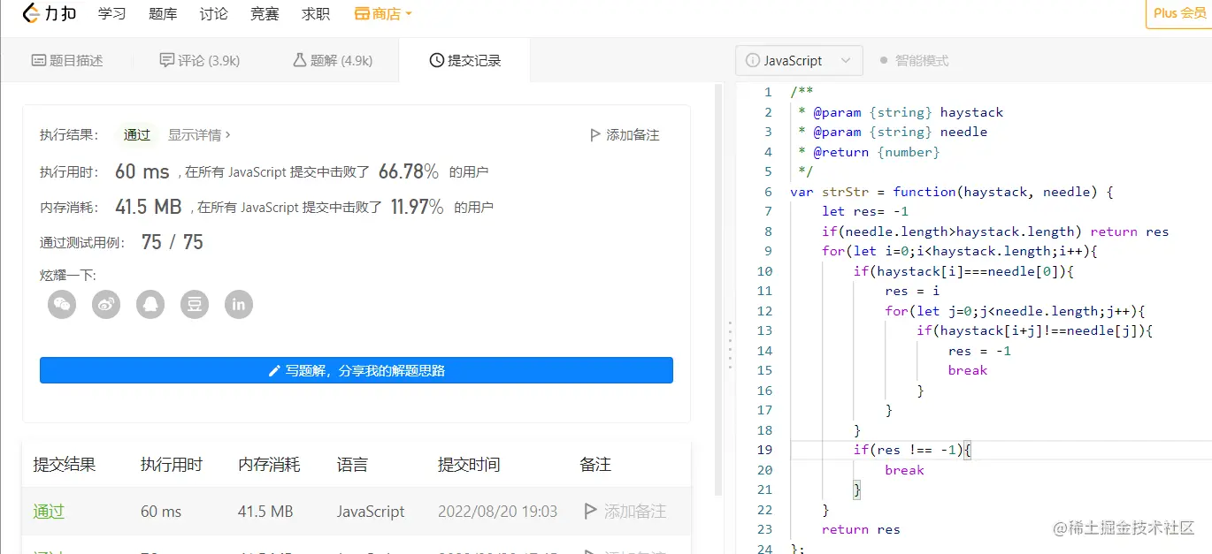Click the left panel vertical scrollbar
The width and height of the screenshot is (1212, 554).
coord(719,292)
